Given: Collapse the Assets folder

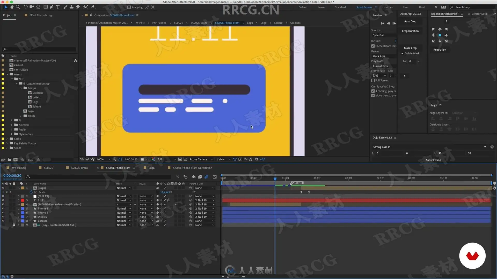Looking at the screenshot, I should (8, 74).
